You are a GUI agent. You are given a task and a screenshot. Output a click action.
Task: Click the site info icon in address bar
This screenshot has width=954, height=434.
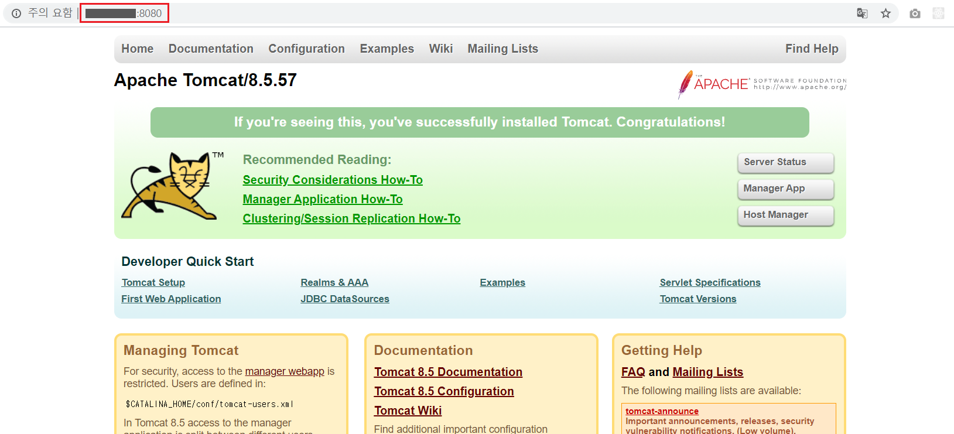pyautogui.click(x=16, y=13)
